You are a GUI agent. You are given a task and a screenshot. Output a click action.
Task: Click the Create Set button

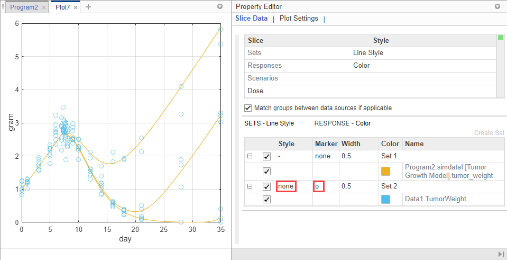tap(489, 133)
